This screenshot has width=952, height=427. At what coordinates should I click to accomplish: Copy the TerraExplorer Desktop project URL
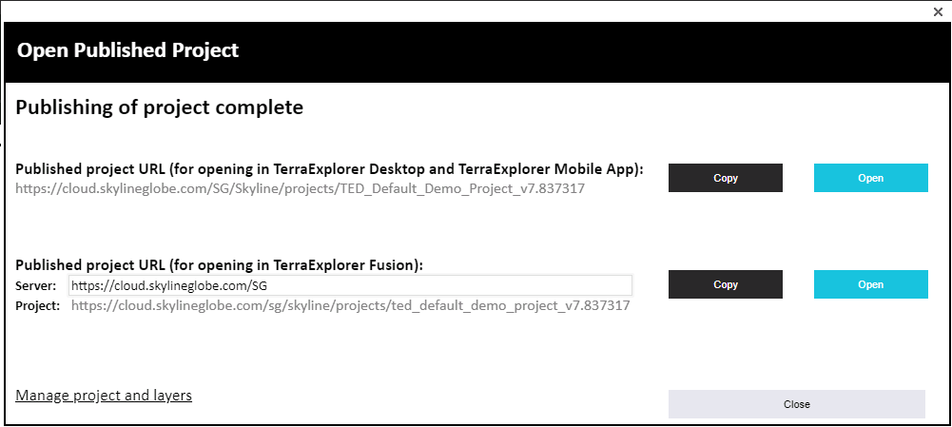coord(725,178)
